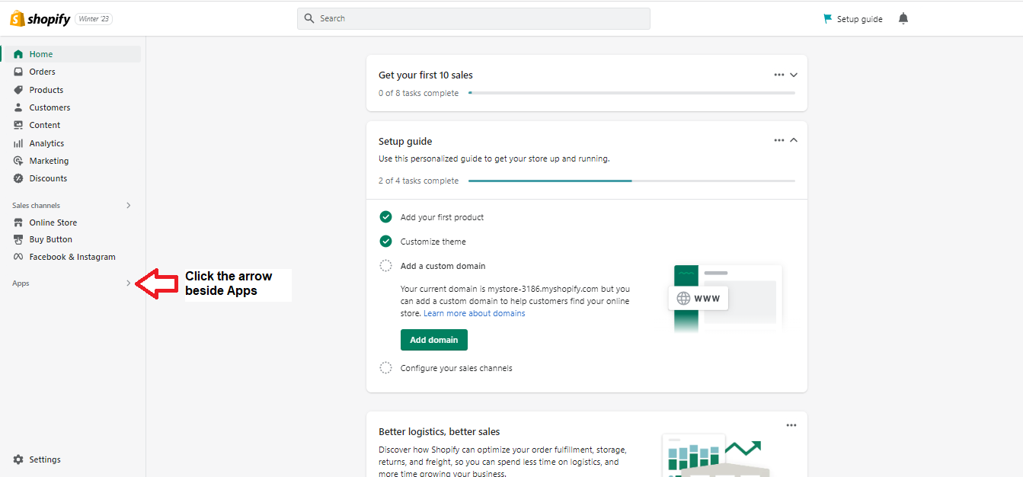Select Add your first product task
The height and width of the screenshot is (477, 1023).
click(442, 217)
